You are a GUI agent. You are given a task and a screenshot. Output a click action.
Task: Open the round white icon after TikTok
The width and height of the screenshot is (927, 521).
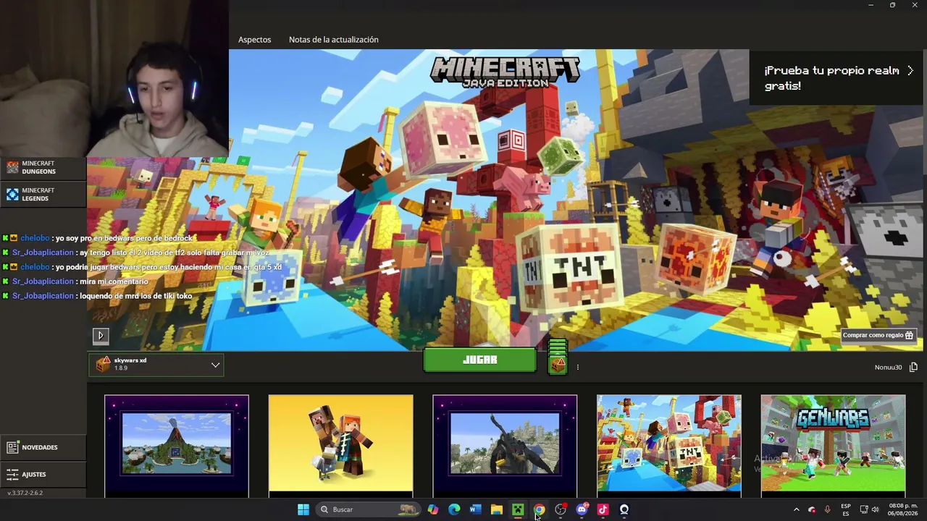click(x=624, y=509)
